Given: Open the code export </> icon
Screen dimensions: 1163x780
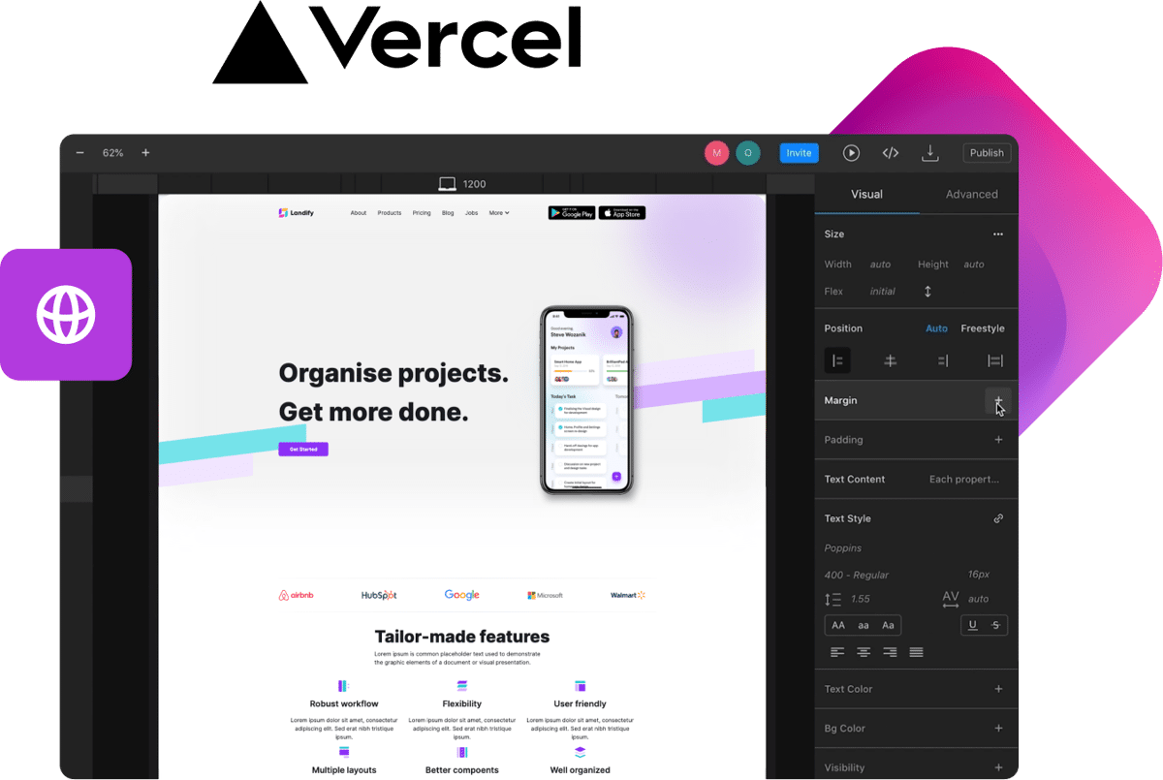Looking at the screenshot, I should [x=891, y=152].
